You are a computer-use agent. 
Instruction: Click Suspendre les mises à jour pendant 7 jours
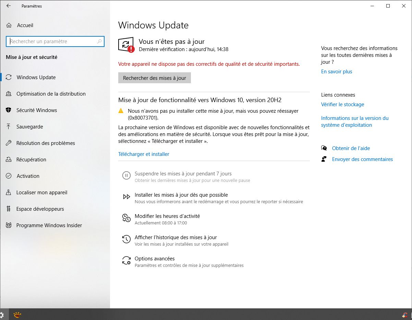(x=183, y=174)
